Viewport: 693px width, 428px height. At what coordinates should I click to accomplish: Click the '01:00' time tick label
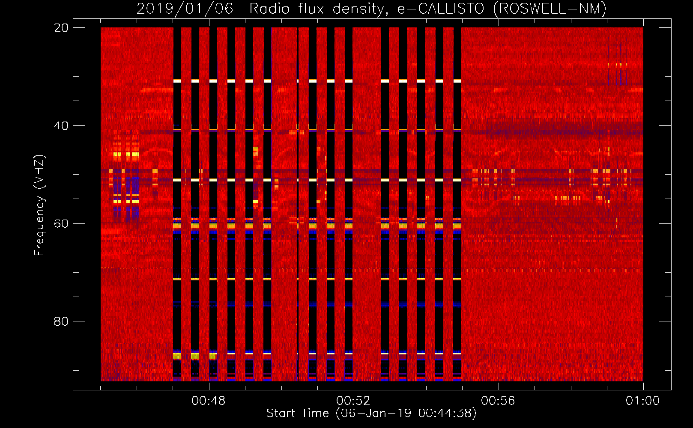point(643,401)
